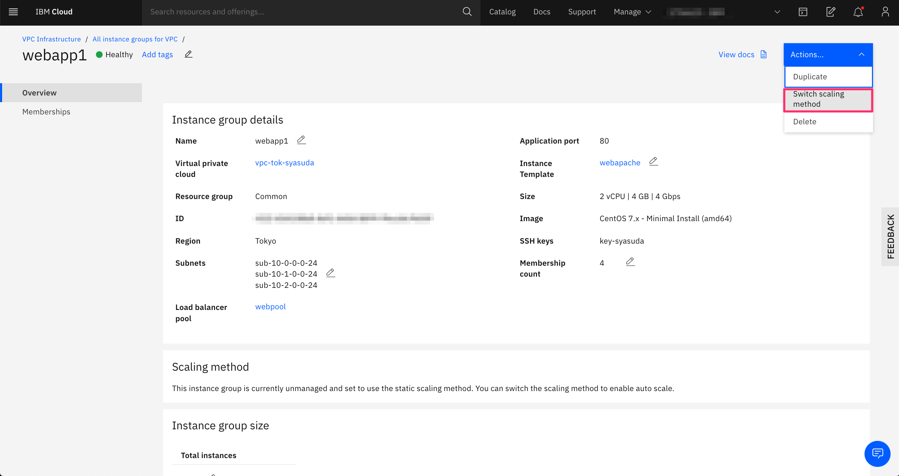The image size is (899, 476).
Task: Edit the Membership count pencil
Action: pyautogui.click(x=630, y=262)
